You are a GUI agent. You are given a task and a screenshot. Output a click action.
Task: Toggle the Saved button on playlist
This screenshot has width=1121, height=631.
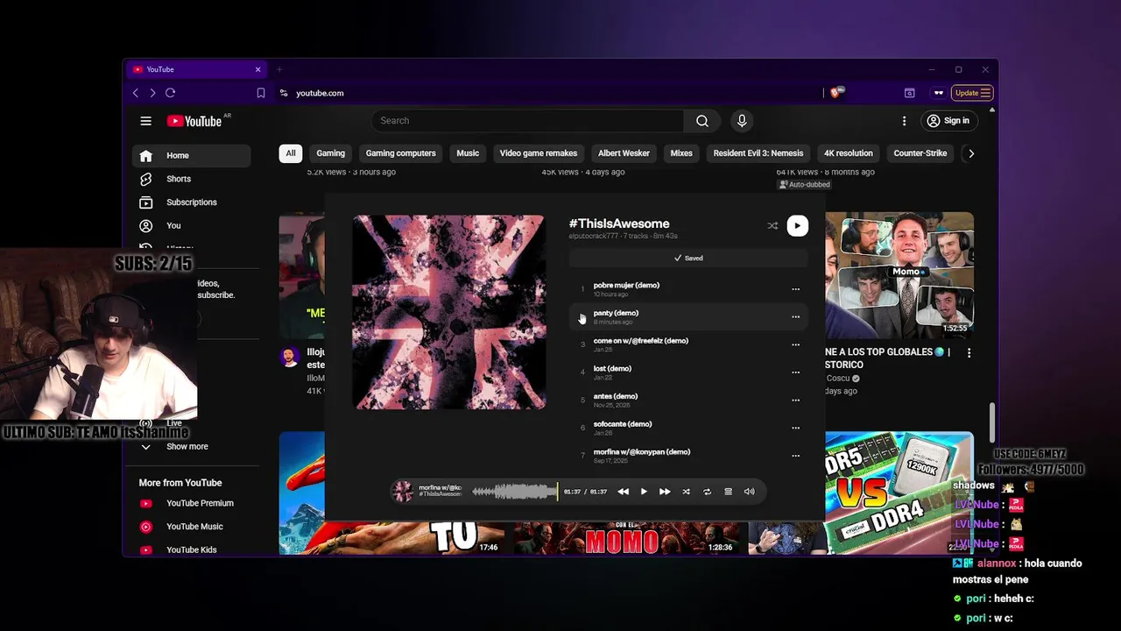pos(688,259)
